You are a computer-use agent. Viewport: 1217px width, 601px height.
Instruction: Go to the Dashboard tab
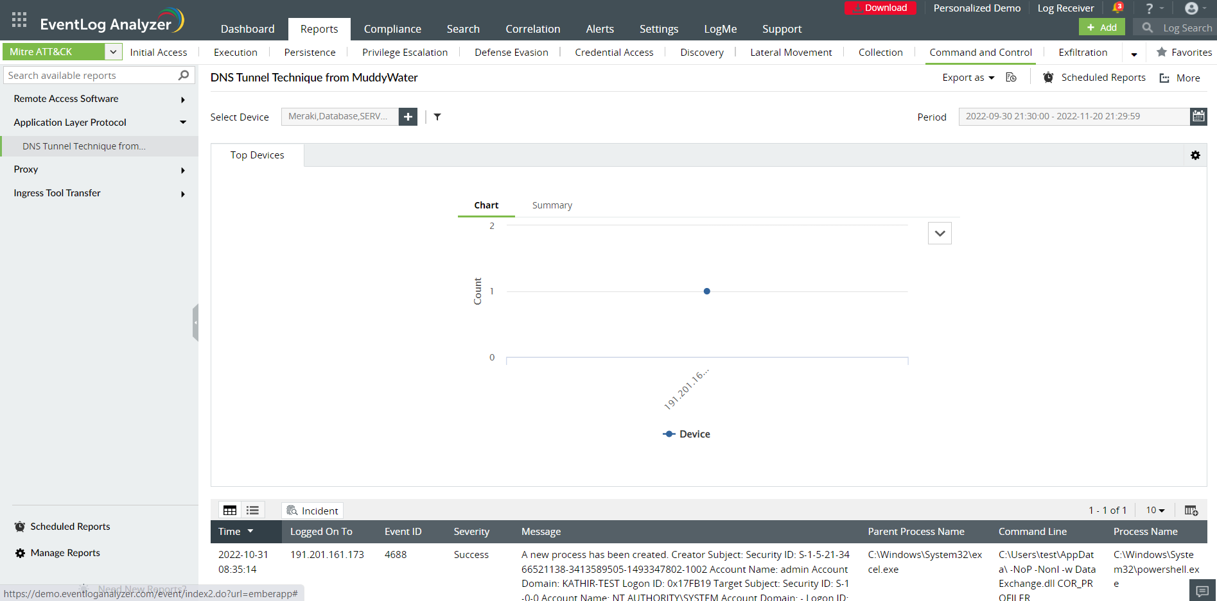click(x=247, y=29)
